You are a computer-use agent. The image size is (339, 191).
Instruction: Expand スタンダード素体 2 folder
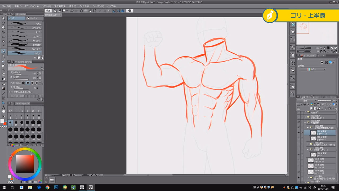(308, 144)
